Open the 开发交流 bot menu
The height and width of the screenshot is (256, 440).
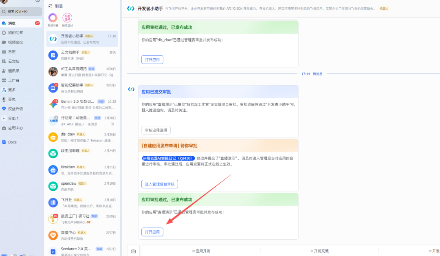[x=320, y=251]
